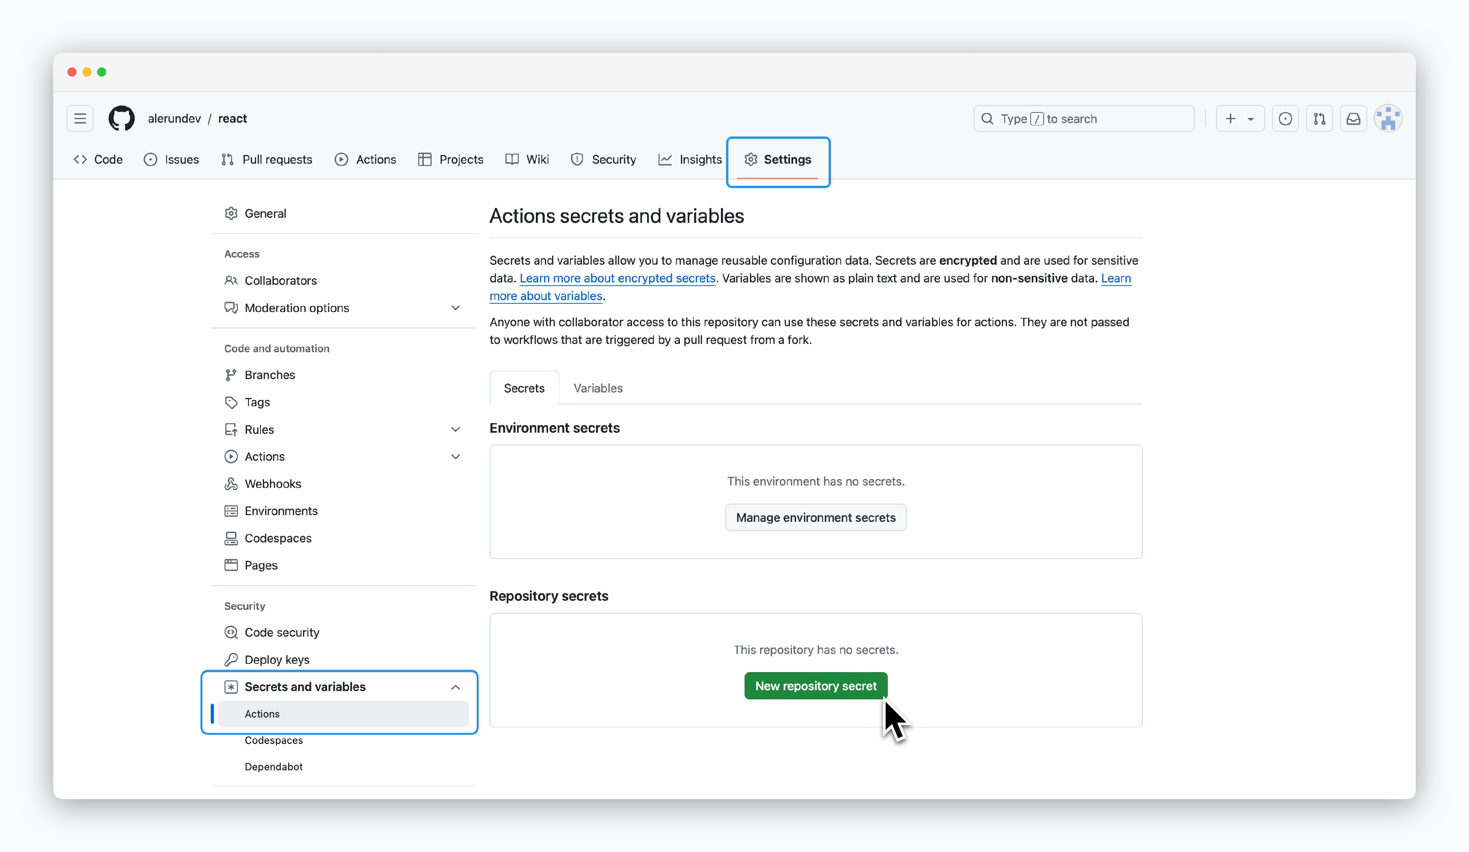Open the hamburger navigation menu
Image resolution: width=1469 pixels, height=852 pixels.
(x=80, y=118)
